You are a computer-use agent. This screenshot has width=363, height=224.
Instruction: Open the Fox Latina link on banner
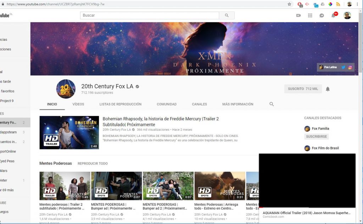pos(328,67)
